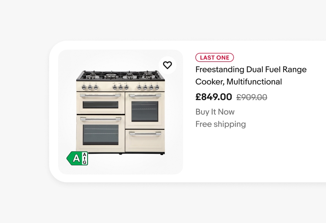This screenshot has height=223, width=326.
Task: Select the heart favorite icon top right of image
Action: [167, 65]
